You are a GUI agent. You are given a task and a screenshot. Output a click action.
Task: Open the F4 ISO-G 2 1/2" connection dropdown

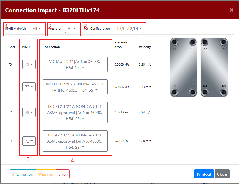coord(75,141)
